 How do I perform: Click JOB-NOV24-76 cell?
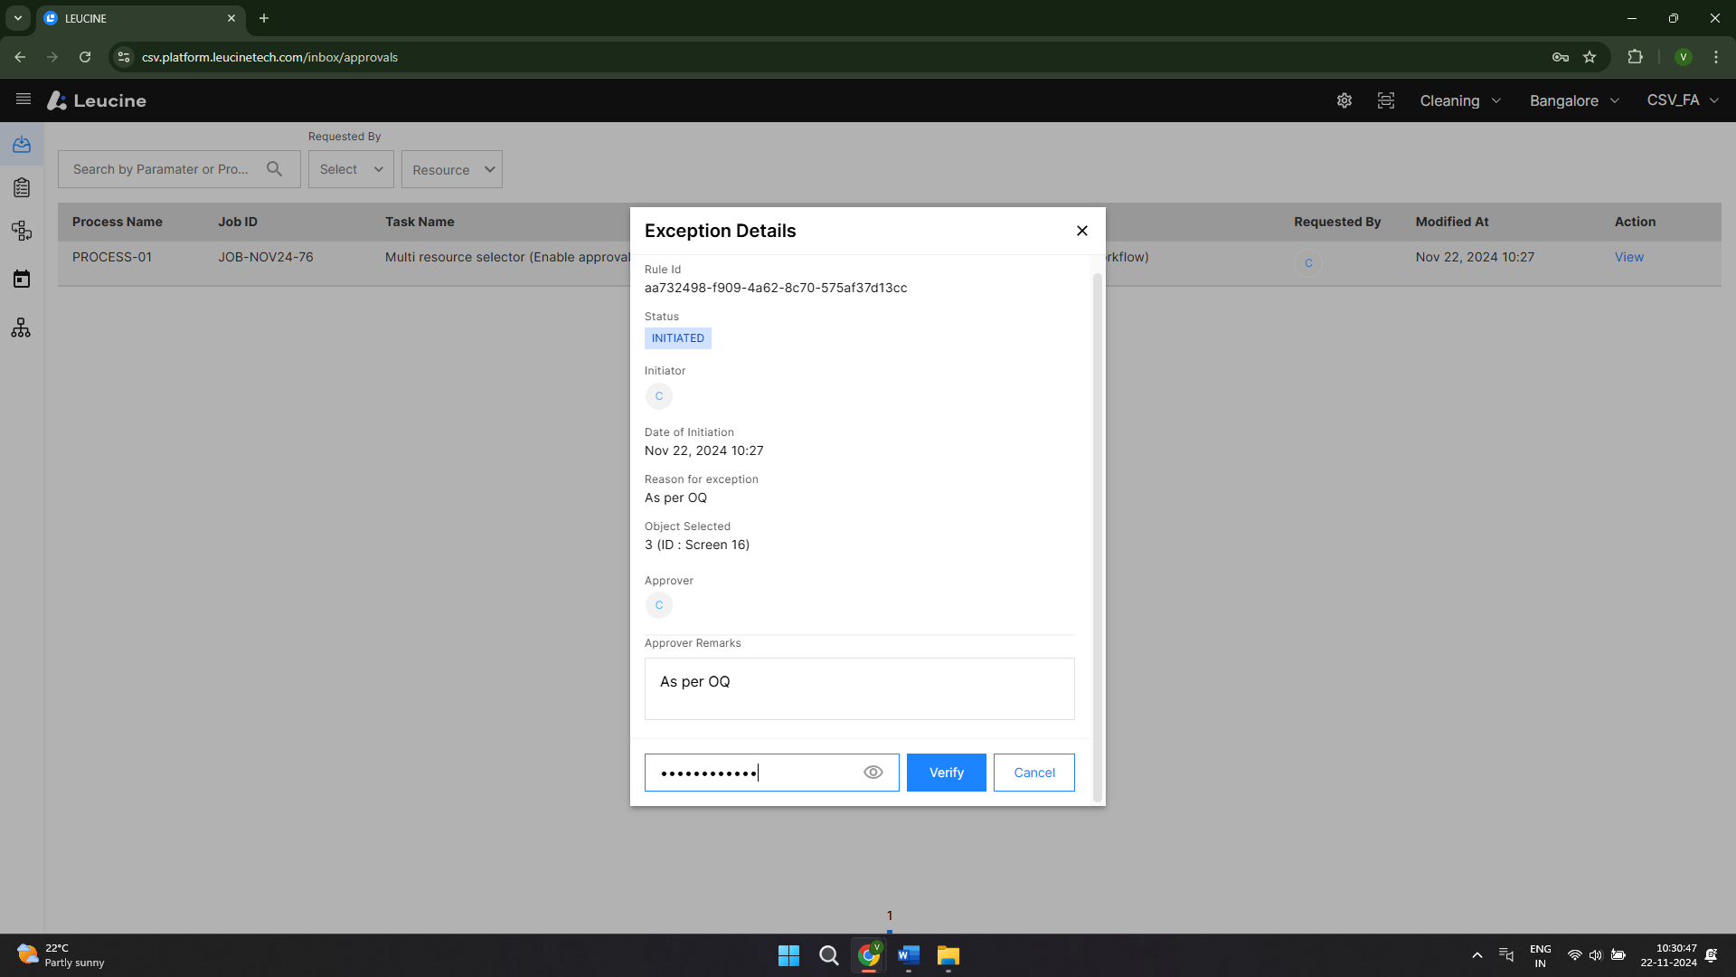(266, 257)
